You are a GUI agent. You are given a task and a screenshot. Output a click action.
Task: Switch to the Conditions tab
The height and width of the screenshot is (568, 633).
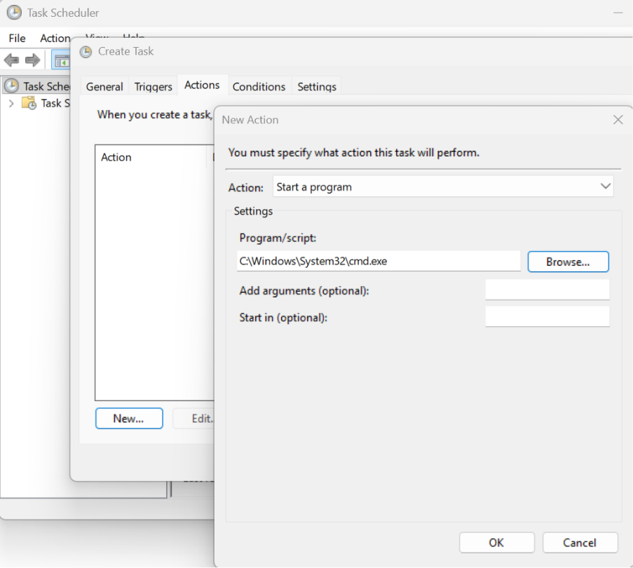point(259,86)
